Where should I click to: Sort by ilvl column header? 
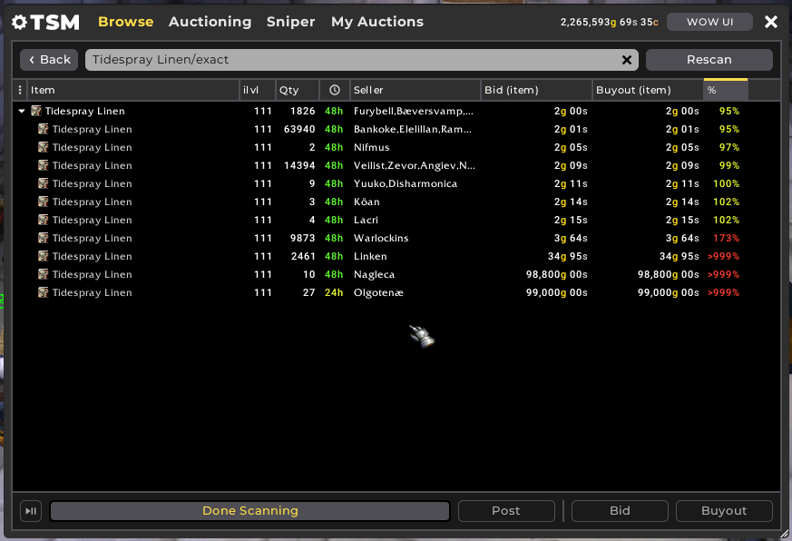pos(257,90)
